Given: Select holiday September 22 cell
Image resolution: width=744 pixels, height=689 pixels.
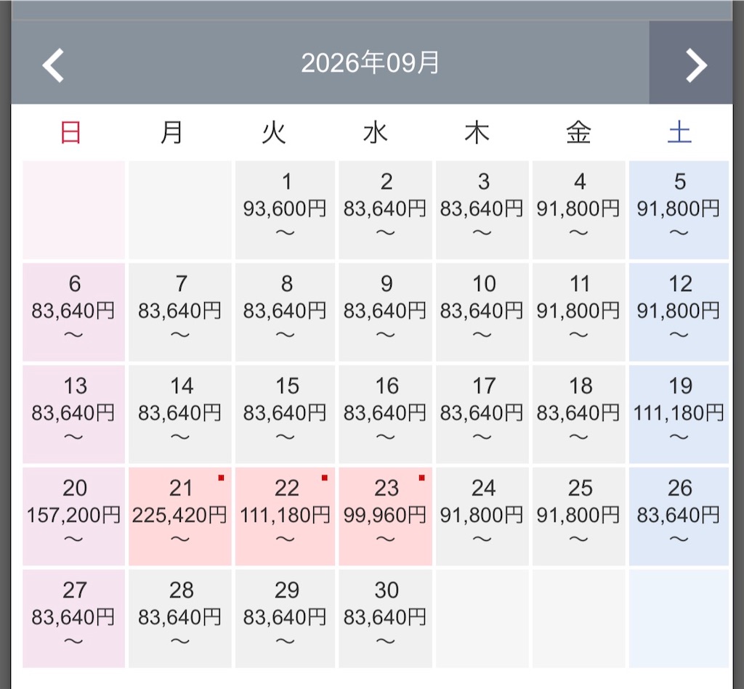Looking at the screenshot, I should (x=285, y=516).
